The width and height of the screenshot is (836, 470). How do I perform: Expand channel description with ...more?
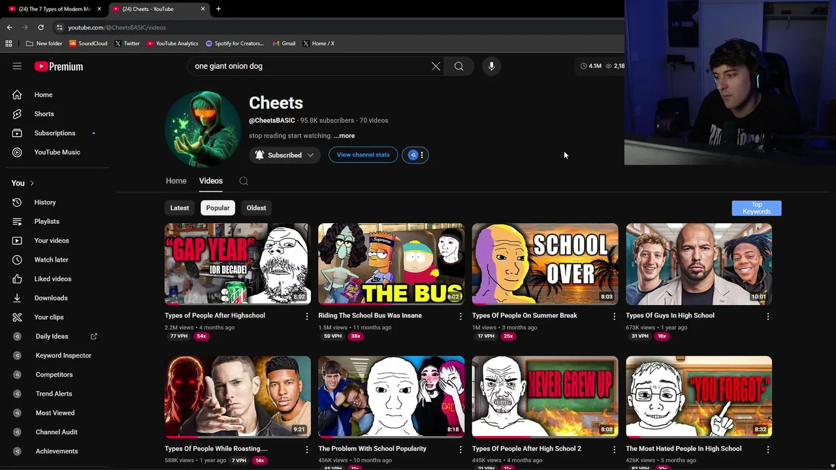(344, 136)
